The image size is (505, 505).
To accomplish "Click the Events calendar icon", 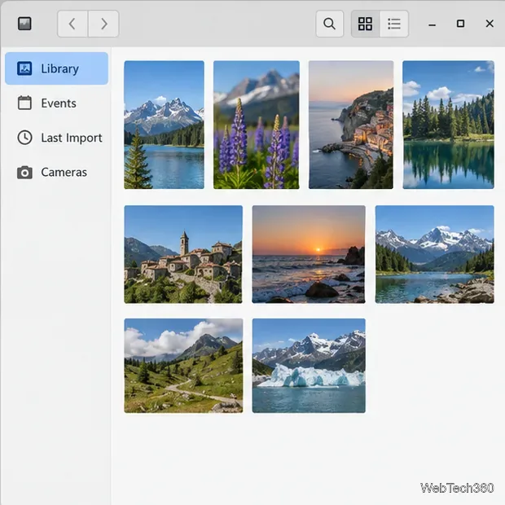I will point(24,103).
